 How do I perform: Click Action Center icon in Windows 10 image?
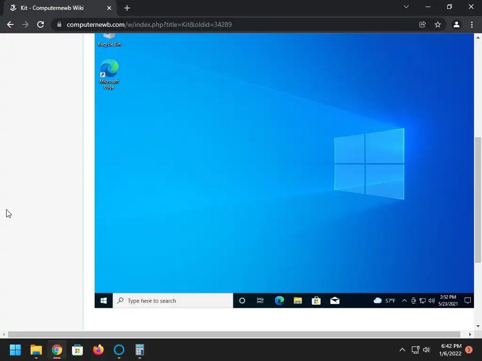click(467, 300)
